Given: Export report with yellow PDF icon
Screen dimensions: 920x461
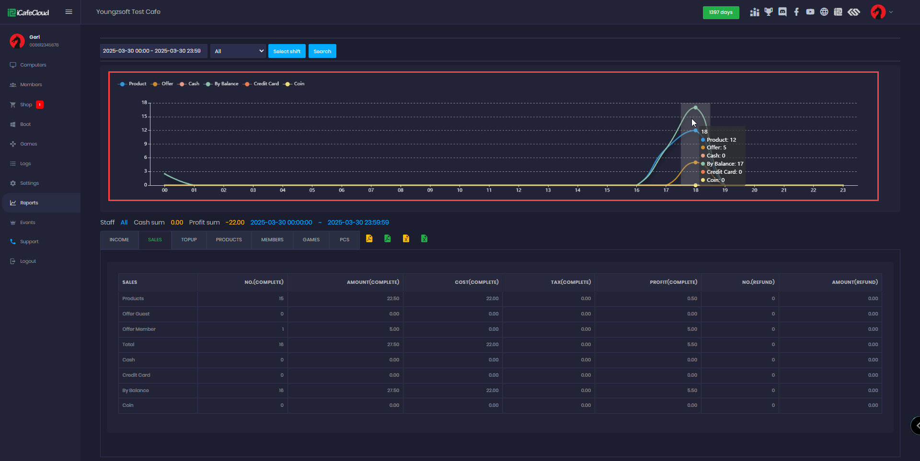Looking at the screenshot, I should pos(369,238).
